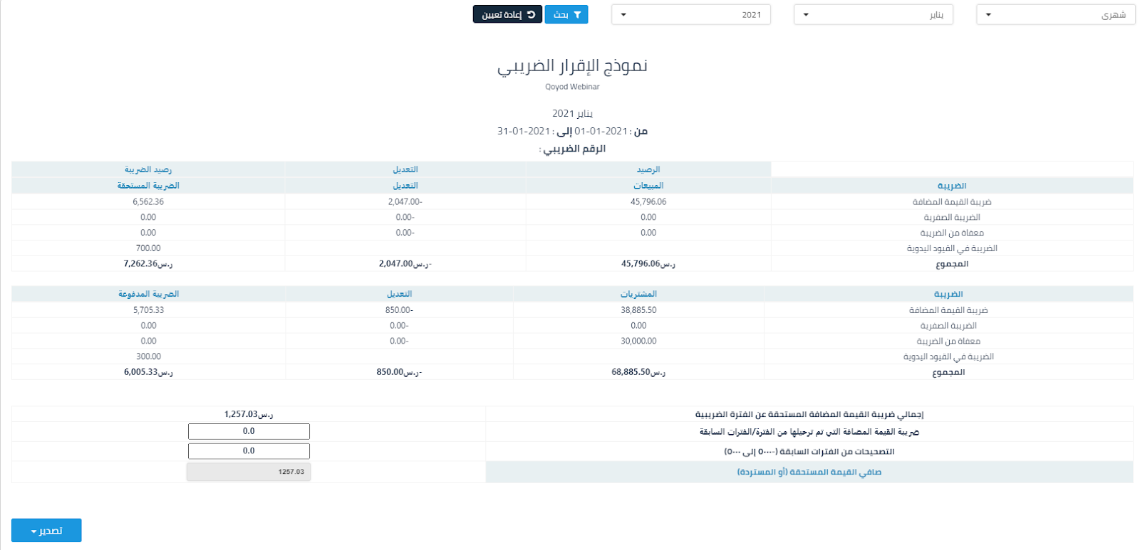Click the الضريبة المدفوعة column header
This screenshot has height=550, width=1140.
click(148, 294)
